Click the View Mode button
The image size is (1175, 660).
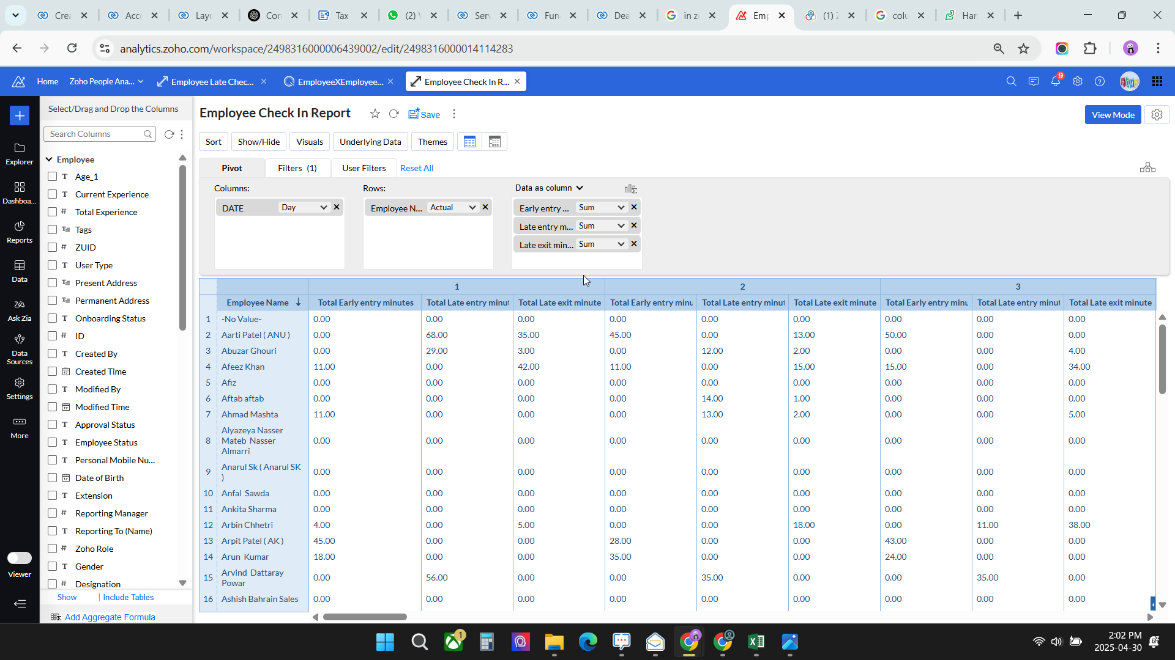pyautogui.click(x=1113, y=115)
